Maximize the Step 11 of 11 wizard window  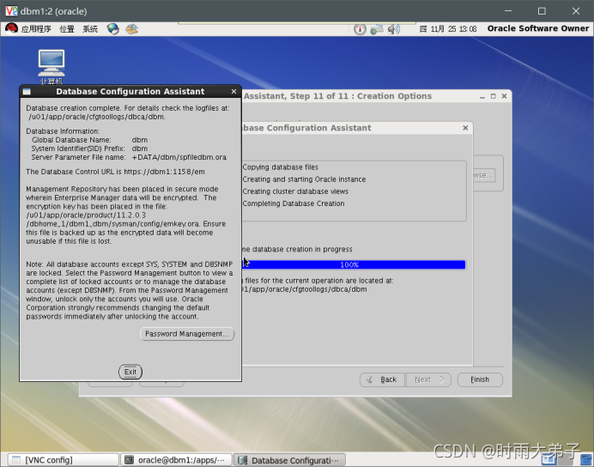click(x=493, y=96)
